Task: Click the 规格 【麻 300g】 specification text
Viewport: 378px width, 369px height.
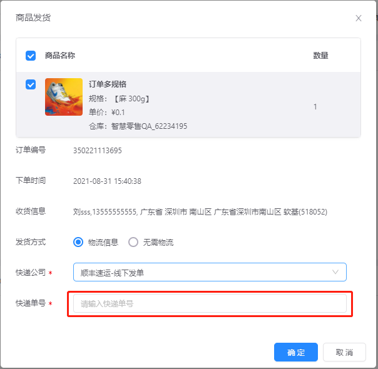Action: tap(119, 99)
